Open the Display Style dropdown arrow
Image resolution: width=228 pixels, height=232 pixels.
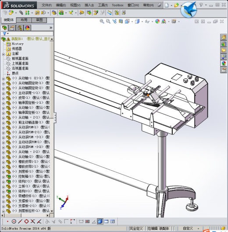pos(142,22)
